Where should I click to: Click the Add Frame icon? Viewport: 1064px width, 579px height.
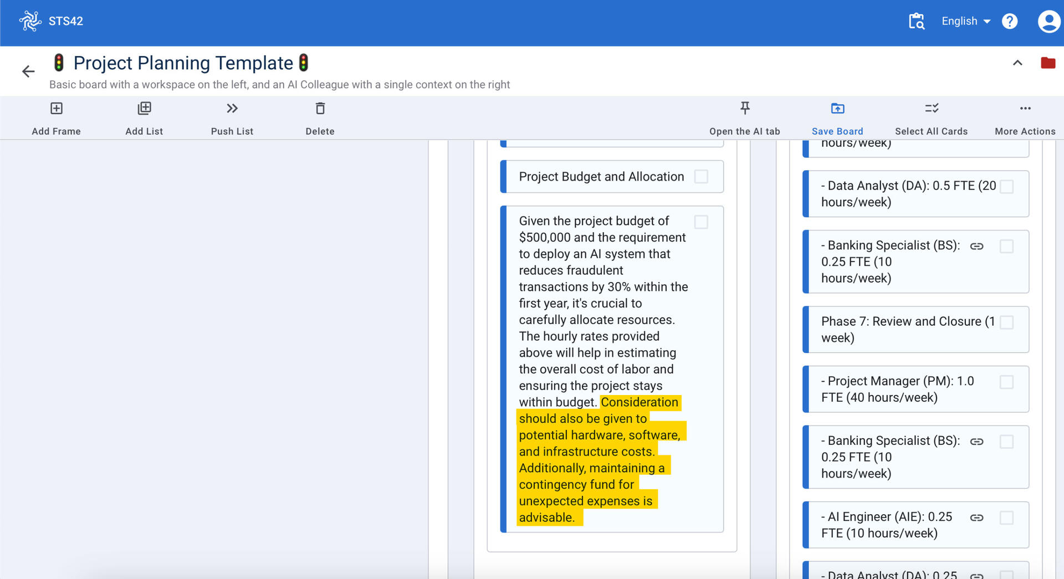[57, 109]
